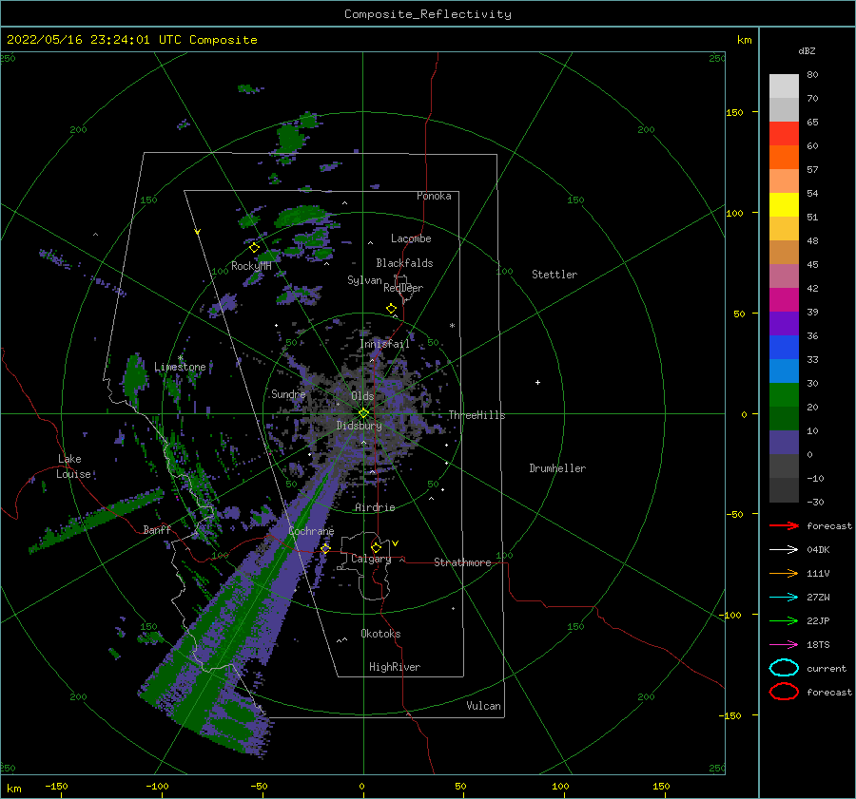The height and width of the screenshot is (799, 856).
Task: Click the dBZ legend heading
Action: [x=807, y=50]
